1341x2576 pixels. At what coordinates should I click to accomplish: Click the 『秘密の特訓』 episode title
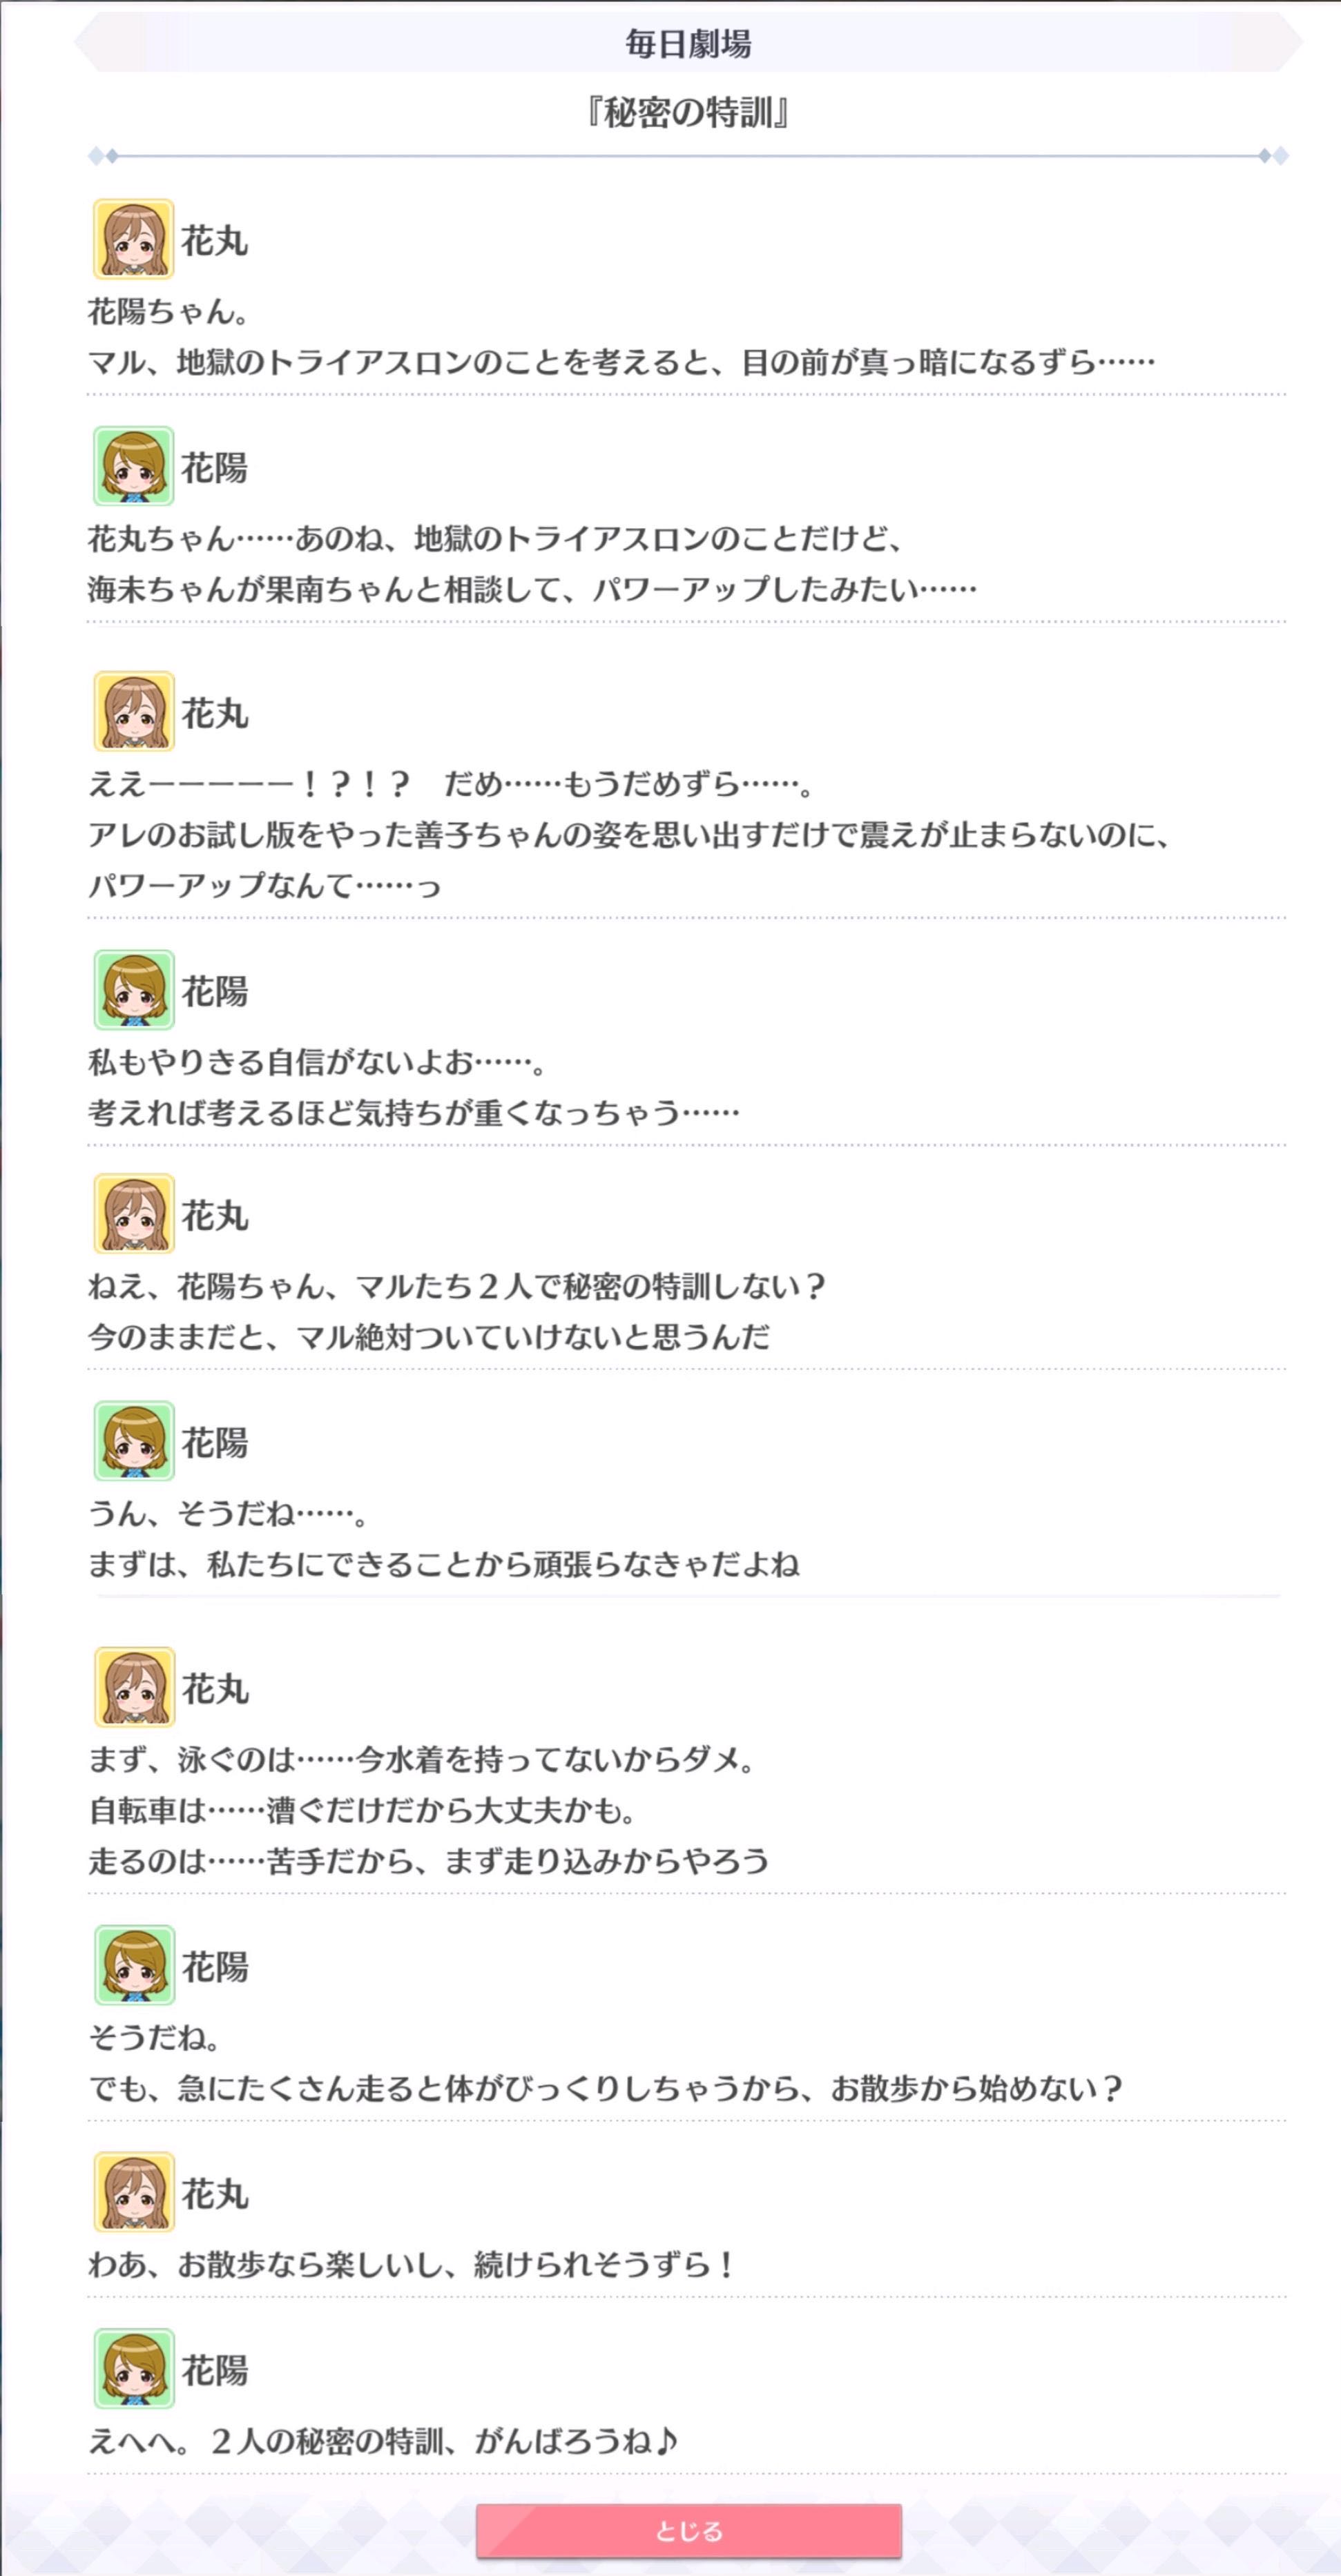pos(688,112)
